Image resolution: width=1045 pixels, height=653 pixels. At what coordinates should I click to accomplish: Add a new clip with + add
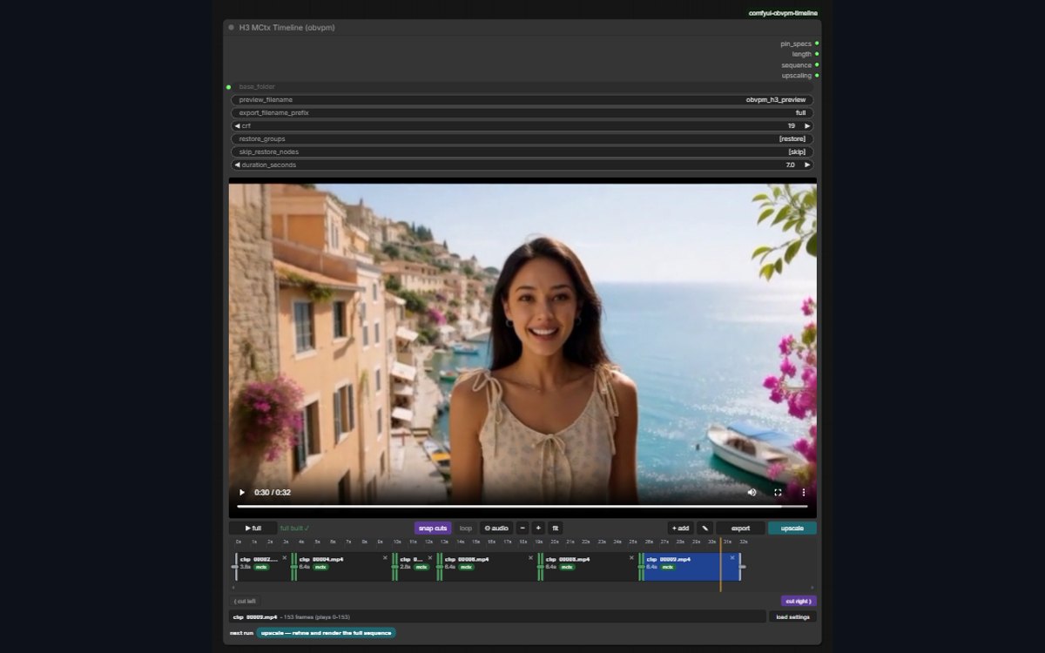[x=681, y=528]
